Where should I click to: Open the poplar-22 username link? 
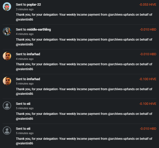[x=34, y=5]
